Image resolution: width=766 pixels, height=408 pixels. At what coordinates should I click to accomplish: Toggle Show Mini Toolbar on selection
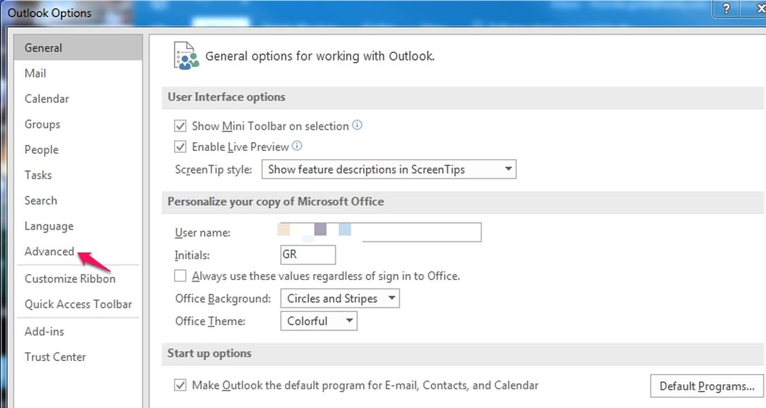180,126
